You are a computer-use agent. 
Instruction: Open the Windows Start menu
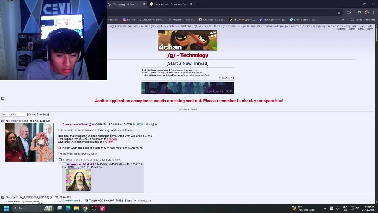point(6,208)
